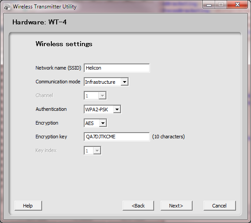Image resolution: width=251 pixels, height=223 pixels.
Task: Click the Wireless settings heading
Action: (64, 44)
